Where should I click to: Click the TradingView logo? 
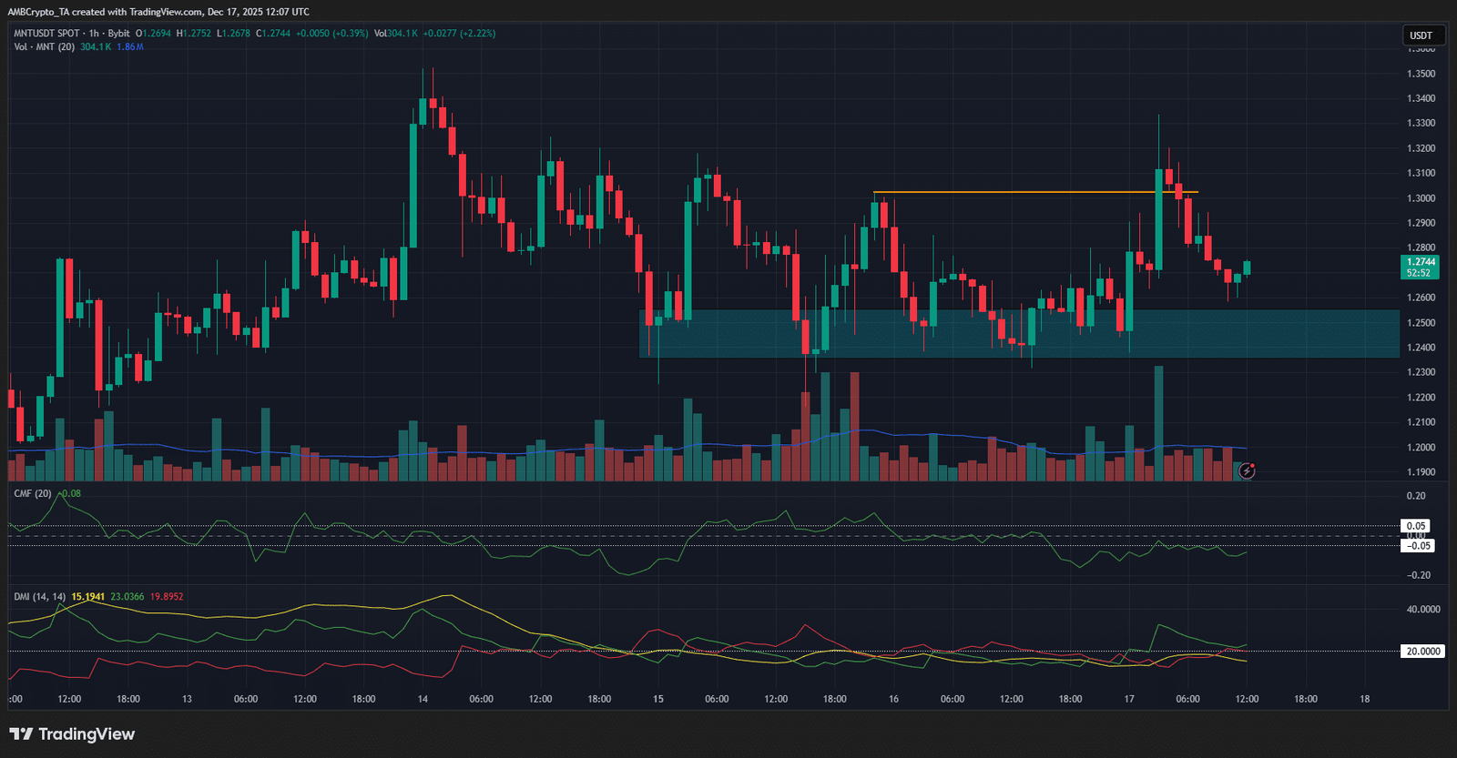pos(72,734)
